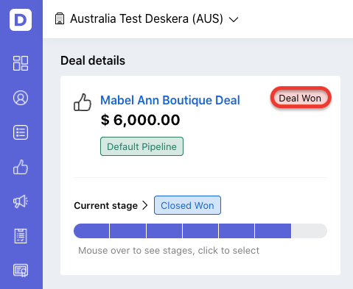Select the last gray stage segment

pyautogui.click(x=310, y=231)
